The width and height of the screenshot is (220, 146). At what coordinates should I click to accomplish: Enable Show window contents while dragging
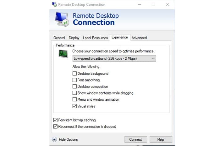pyautogui.click(x=74, y=93)
